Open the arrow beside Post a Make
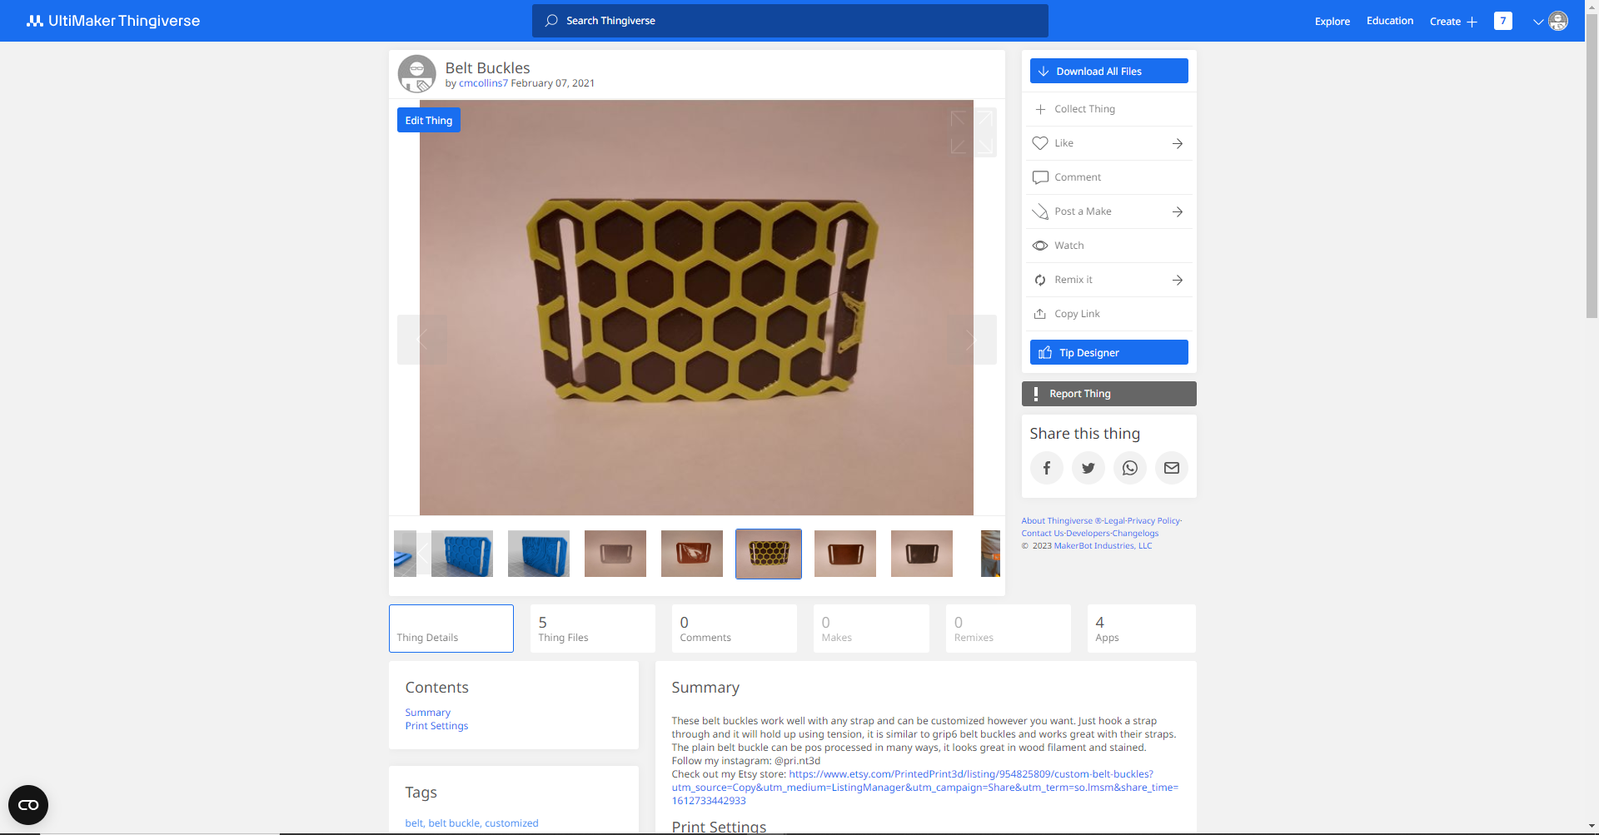Viewport: 1599px width, 835px height. [1178, 211]
